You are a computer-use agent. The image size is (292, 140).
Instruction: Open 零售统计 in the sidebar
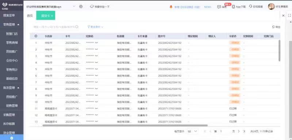tap(12, 70)
